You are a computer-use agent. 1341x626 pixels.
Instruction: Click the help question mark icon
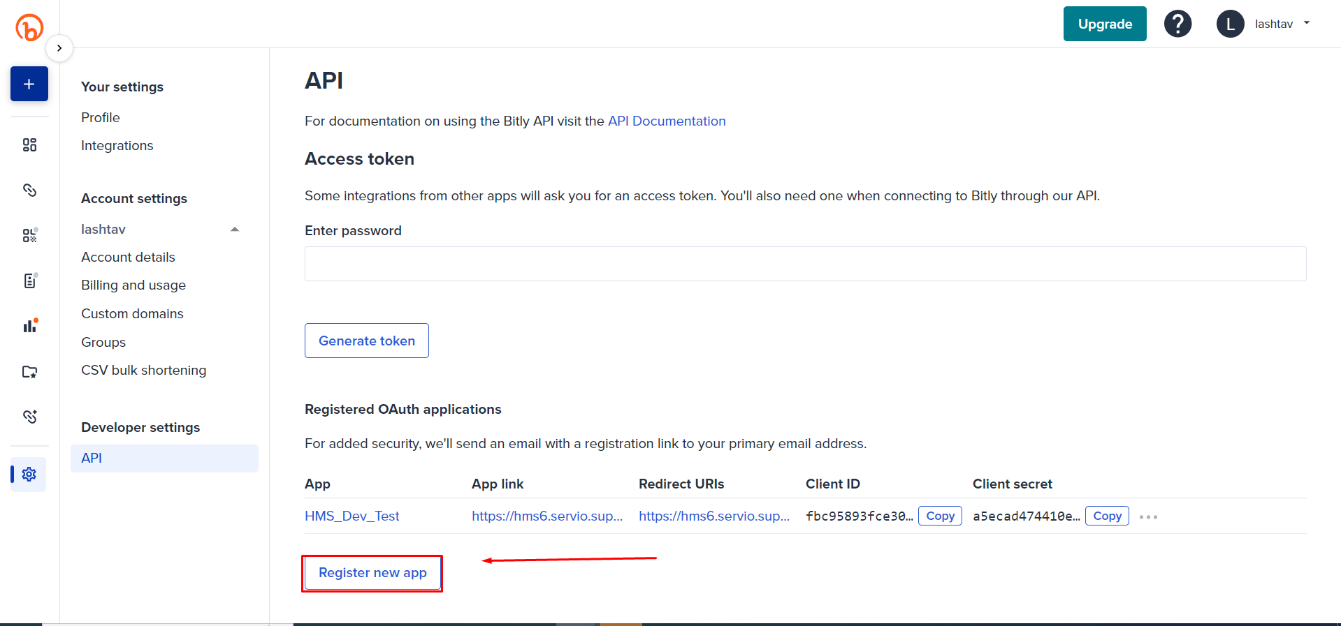pyautogui.click(x=1177, y=24)
